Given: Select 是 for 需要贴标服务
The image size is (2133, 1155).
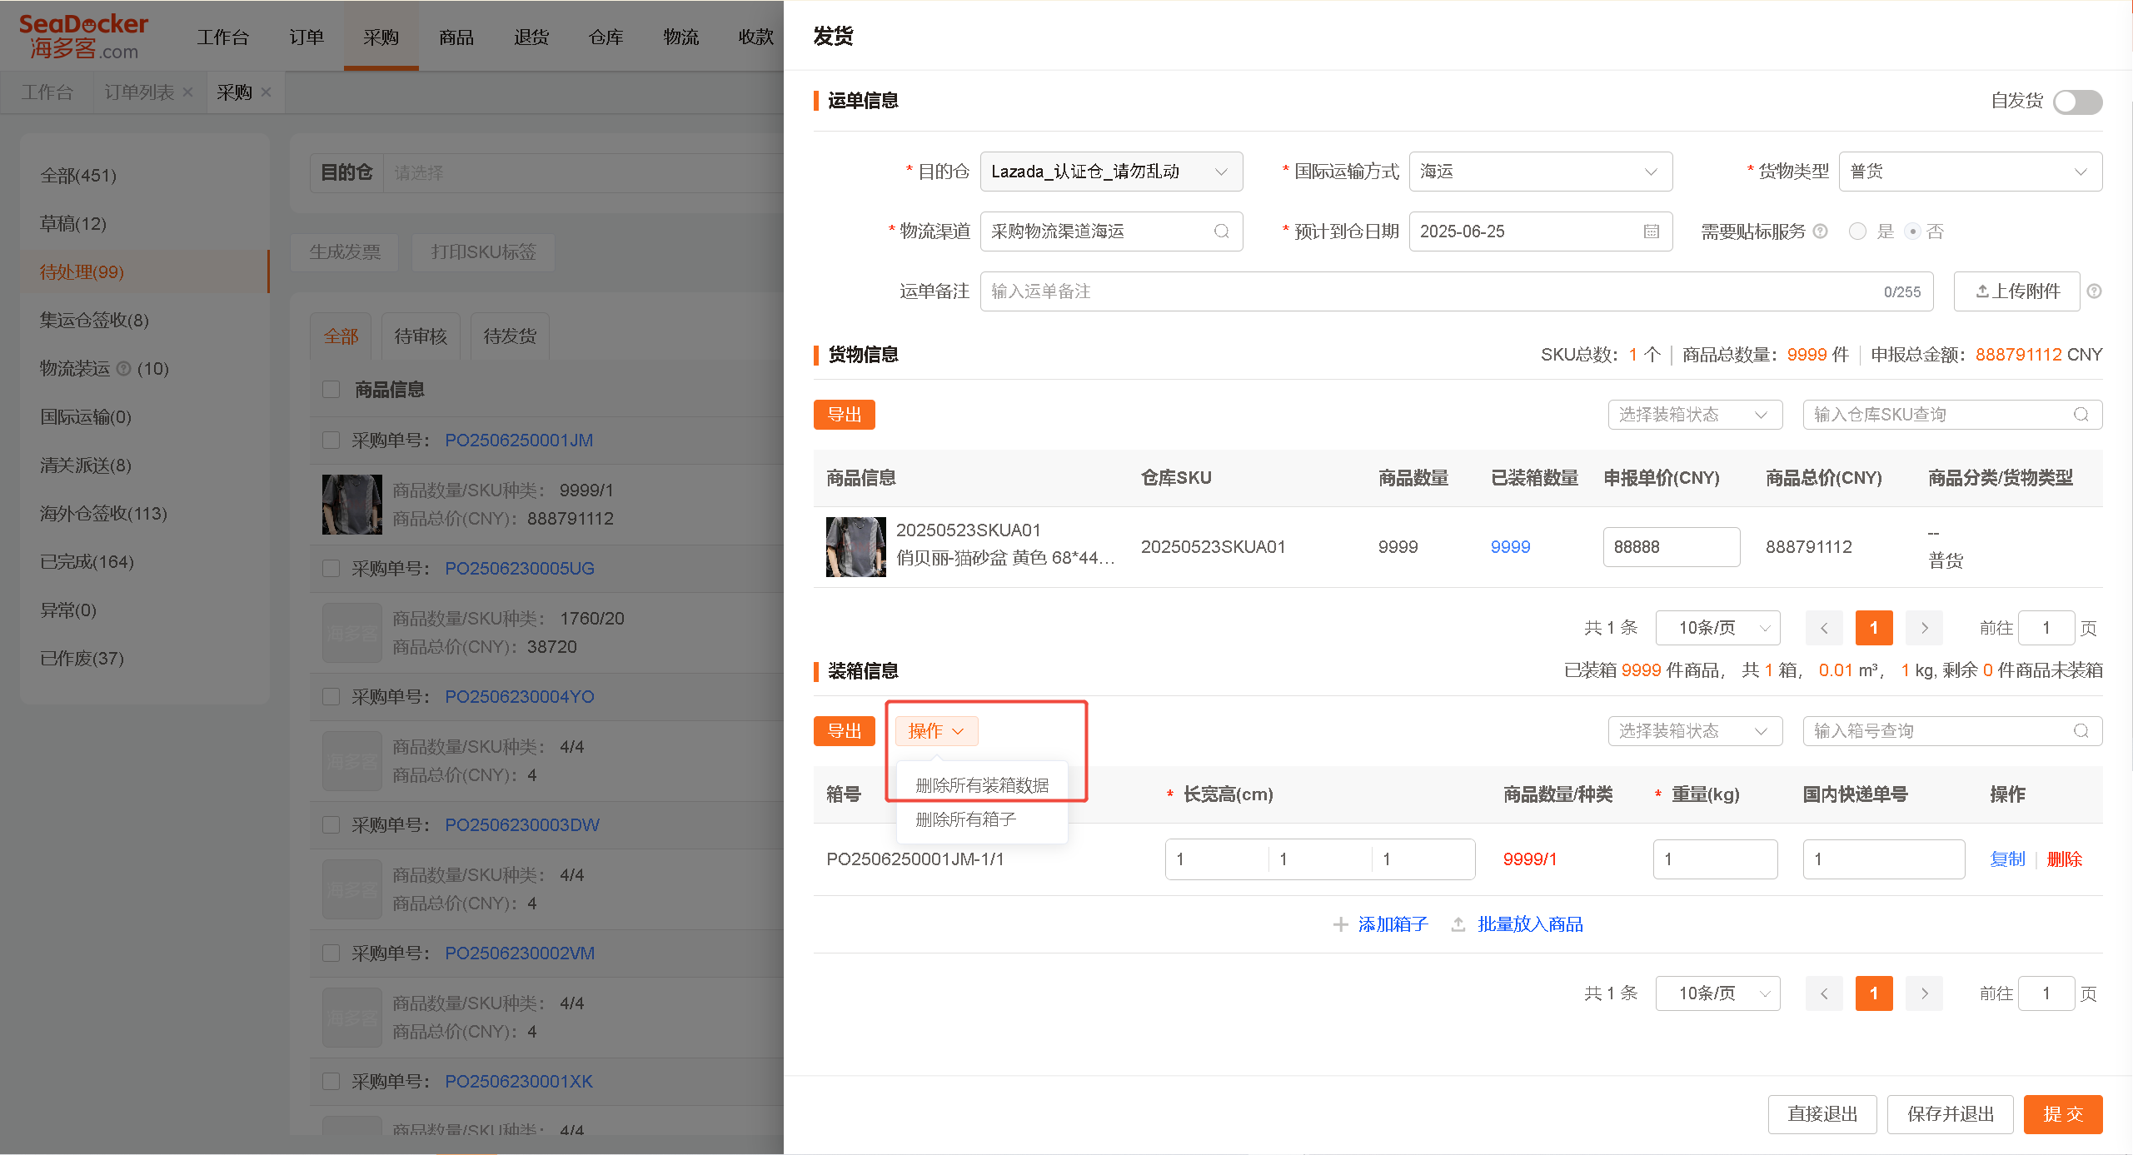Looking at the screenshot, I should (x=1857, y=231).
